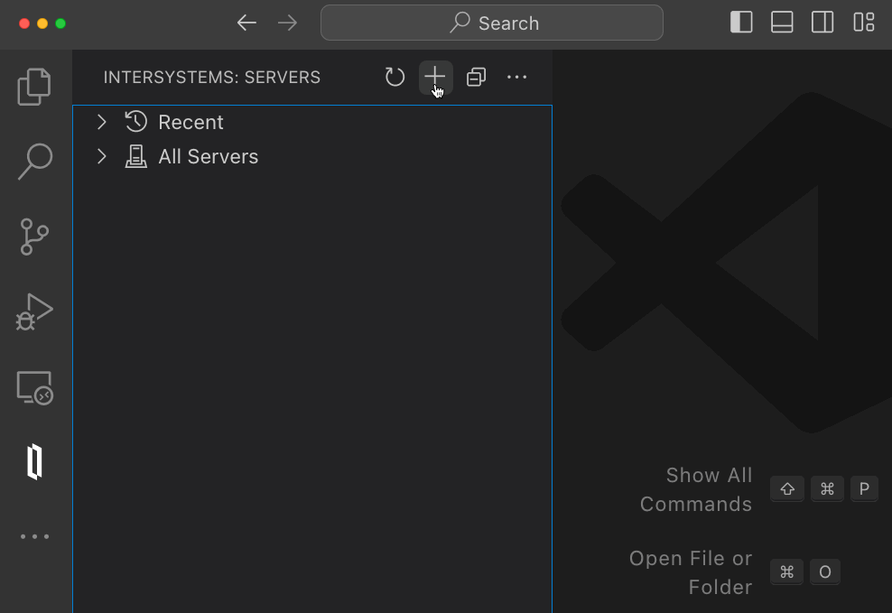The image size is (892, 613).
Task: Click the Search command center field
Action: tap(491, 23)
